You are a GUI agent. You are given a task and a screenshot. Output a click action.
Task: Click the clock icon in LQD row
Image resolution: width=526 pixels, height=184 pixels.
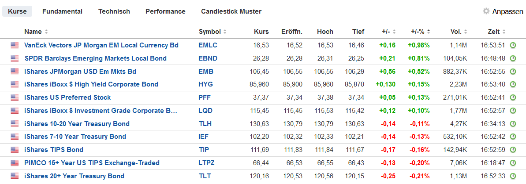tap(513, 111)
